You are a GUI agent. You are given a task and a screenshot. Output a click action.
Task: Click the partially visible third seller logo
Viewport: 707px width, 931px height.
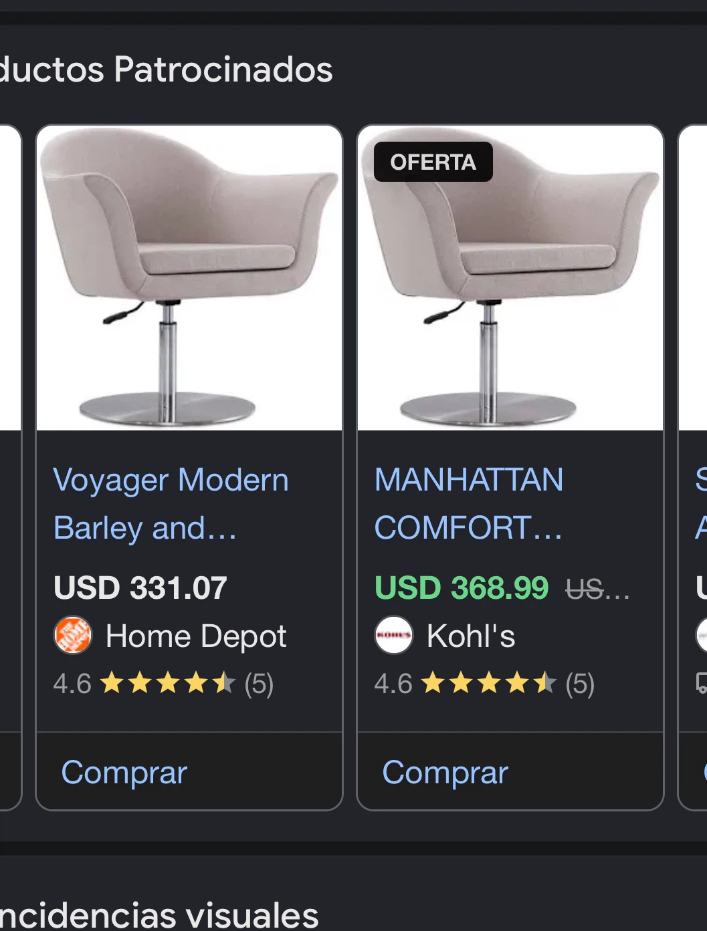point(702,635)
